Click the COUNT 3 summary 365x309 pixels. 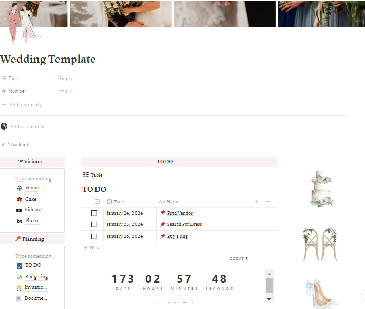point(239,259)
